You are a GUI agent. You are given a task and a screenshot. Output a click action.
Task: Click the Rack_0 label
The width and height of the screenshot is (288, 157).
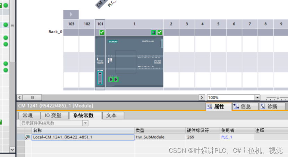(x=55, y=32)
